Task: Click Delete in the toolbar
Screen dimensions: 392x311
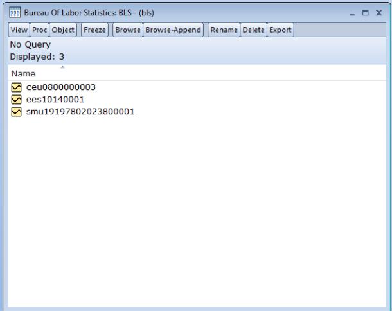Action: click(254, 30)
